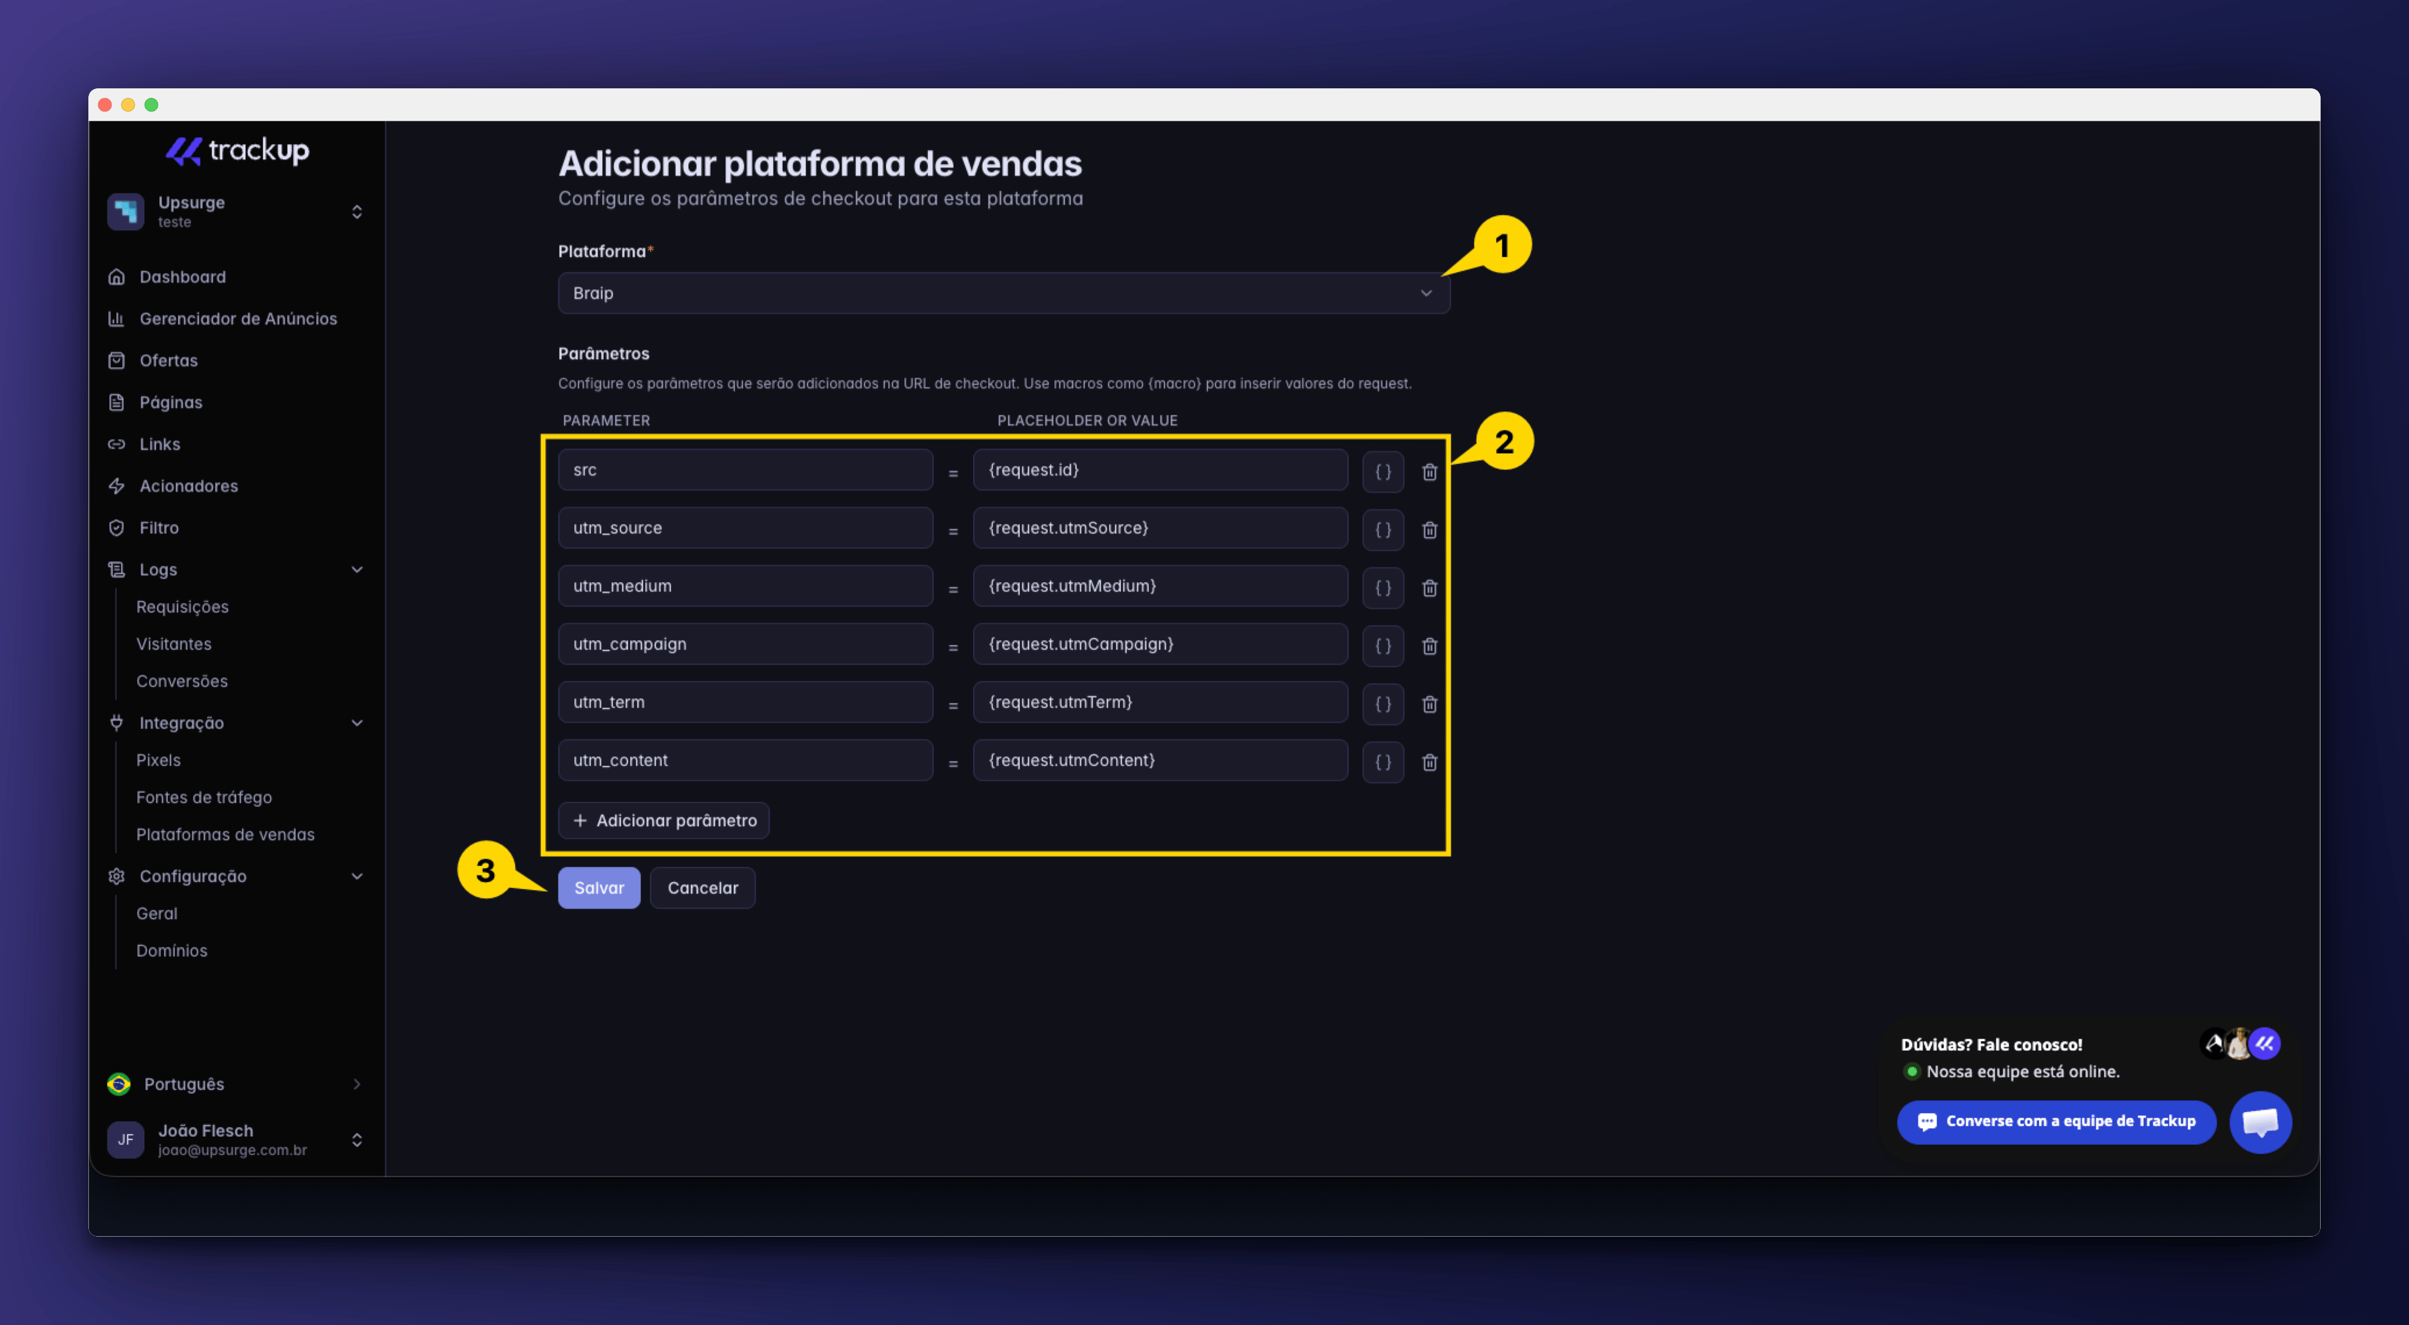Click the Upsurge workspace avatar
The image size is (2409, 1325).
pyautogui.click(x=126, y=211)
